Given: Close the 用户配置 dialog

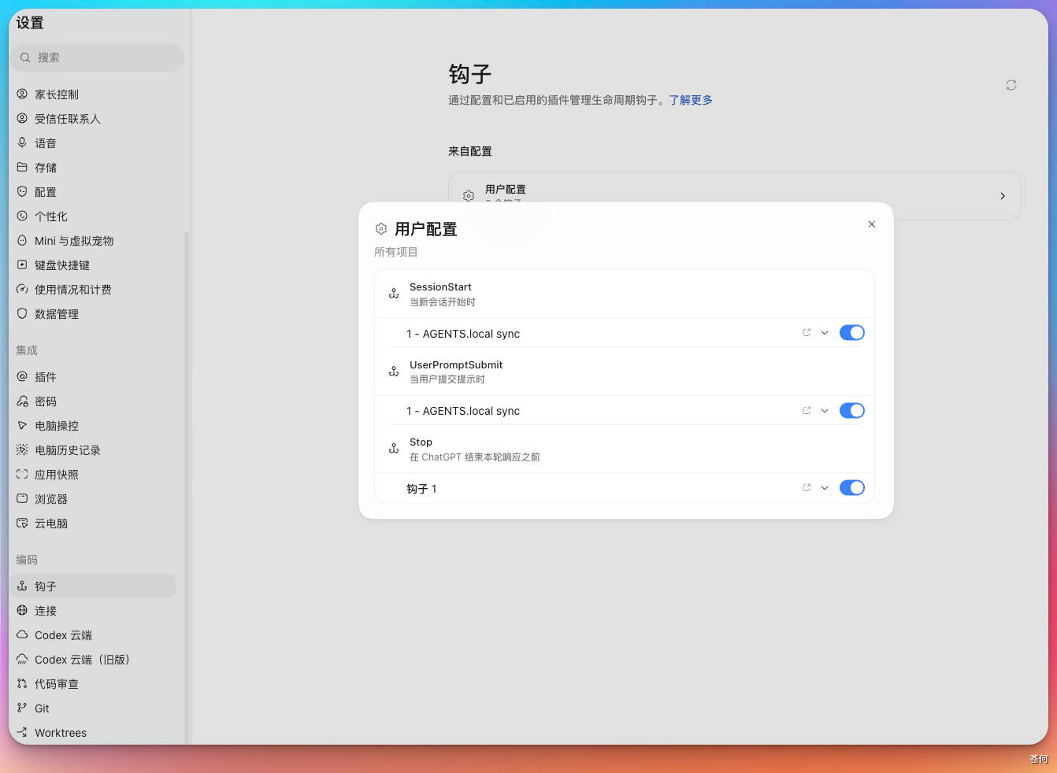Looking at the screenshot, I should (872, 224).
